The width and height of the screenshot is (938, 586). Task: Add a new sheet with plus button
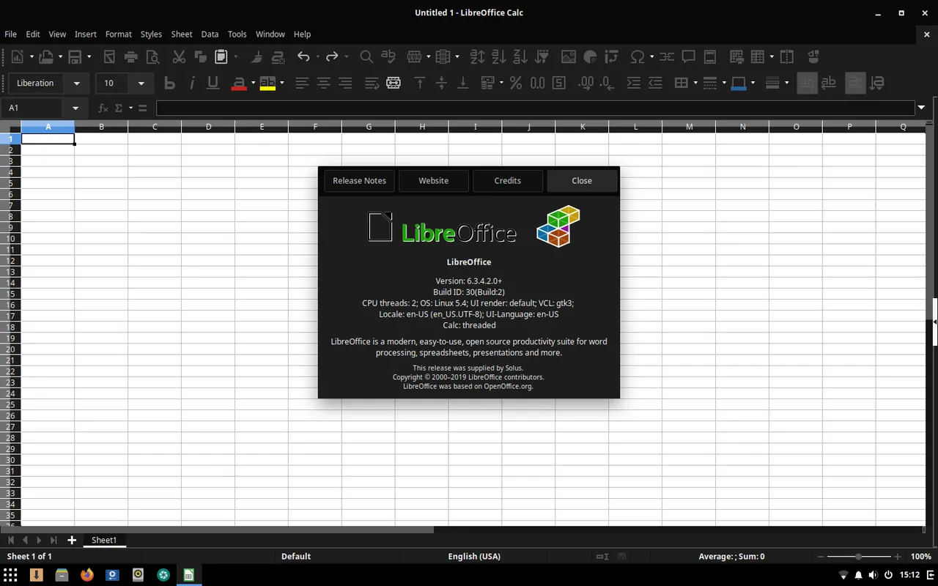pos(71,540)
